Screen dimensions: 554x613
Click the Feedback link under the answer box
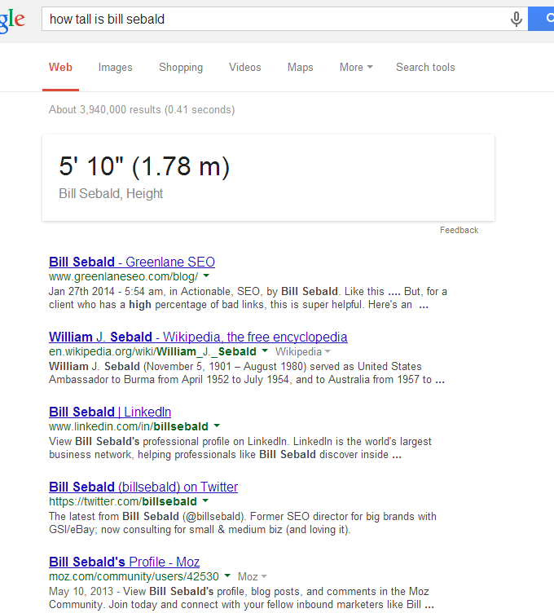point(459,230)
